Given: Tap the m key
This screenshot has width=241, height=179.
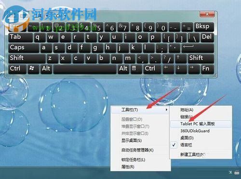Looking at the screenshot, I should [x=130, y=59].
